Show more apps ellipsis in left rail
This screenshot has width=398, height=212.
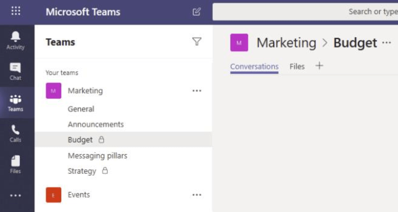tap(16, 196)
